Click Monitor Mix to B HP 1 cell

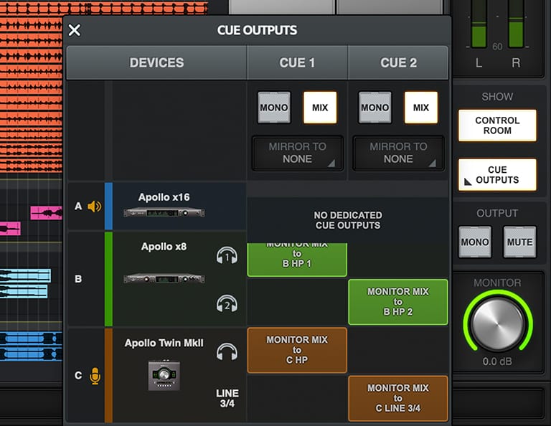[297, 260]
